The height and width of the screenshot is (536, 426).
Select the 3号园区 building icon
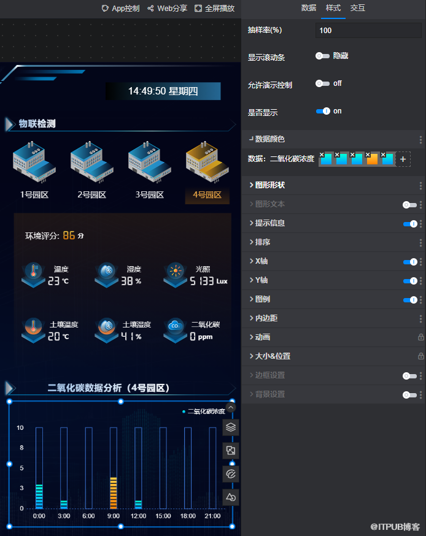click(x=150, y=161)
